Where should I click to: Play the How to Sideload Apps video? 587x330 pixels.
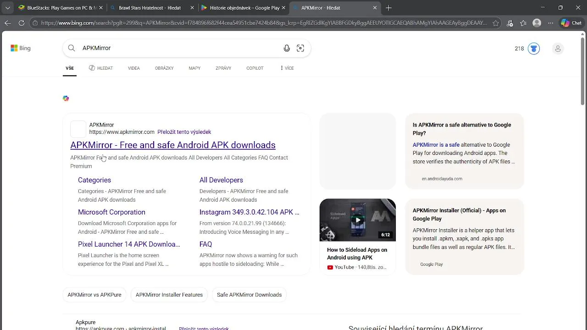point(358,220)
